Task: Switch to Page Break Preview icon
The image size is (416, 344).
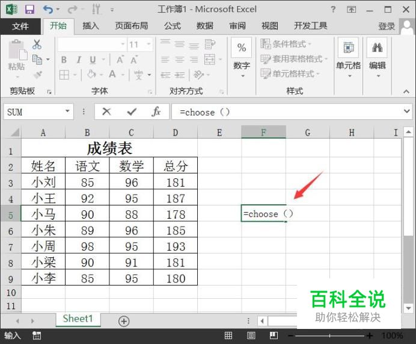Action: pos(274,336)
